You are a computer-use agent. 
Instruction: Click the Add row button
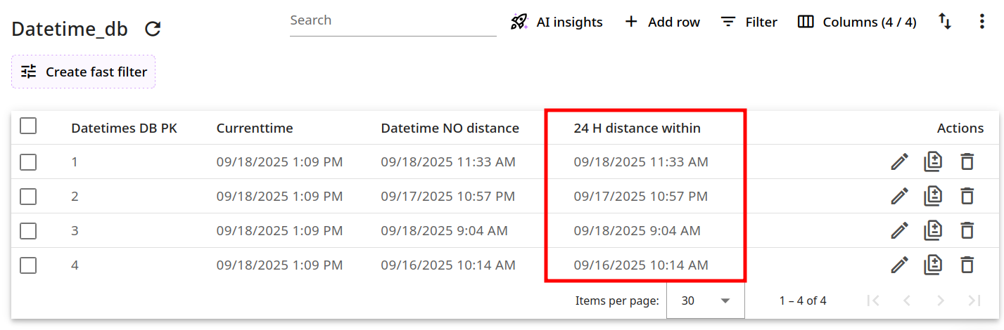click(x=662, y=22)
